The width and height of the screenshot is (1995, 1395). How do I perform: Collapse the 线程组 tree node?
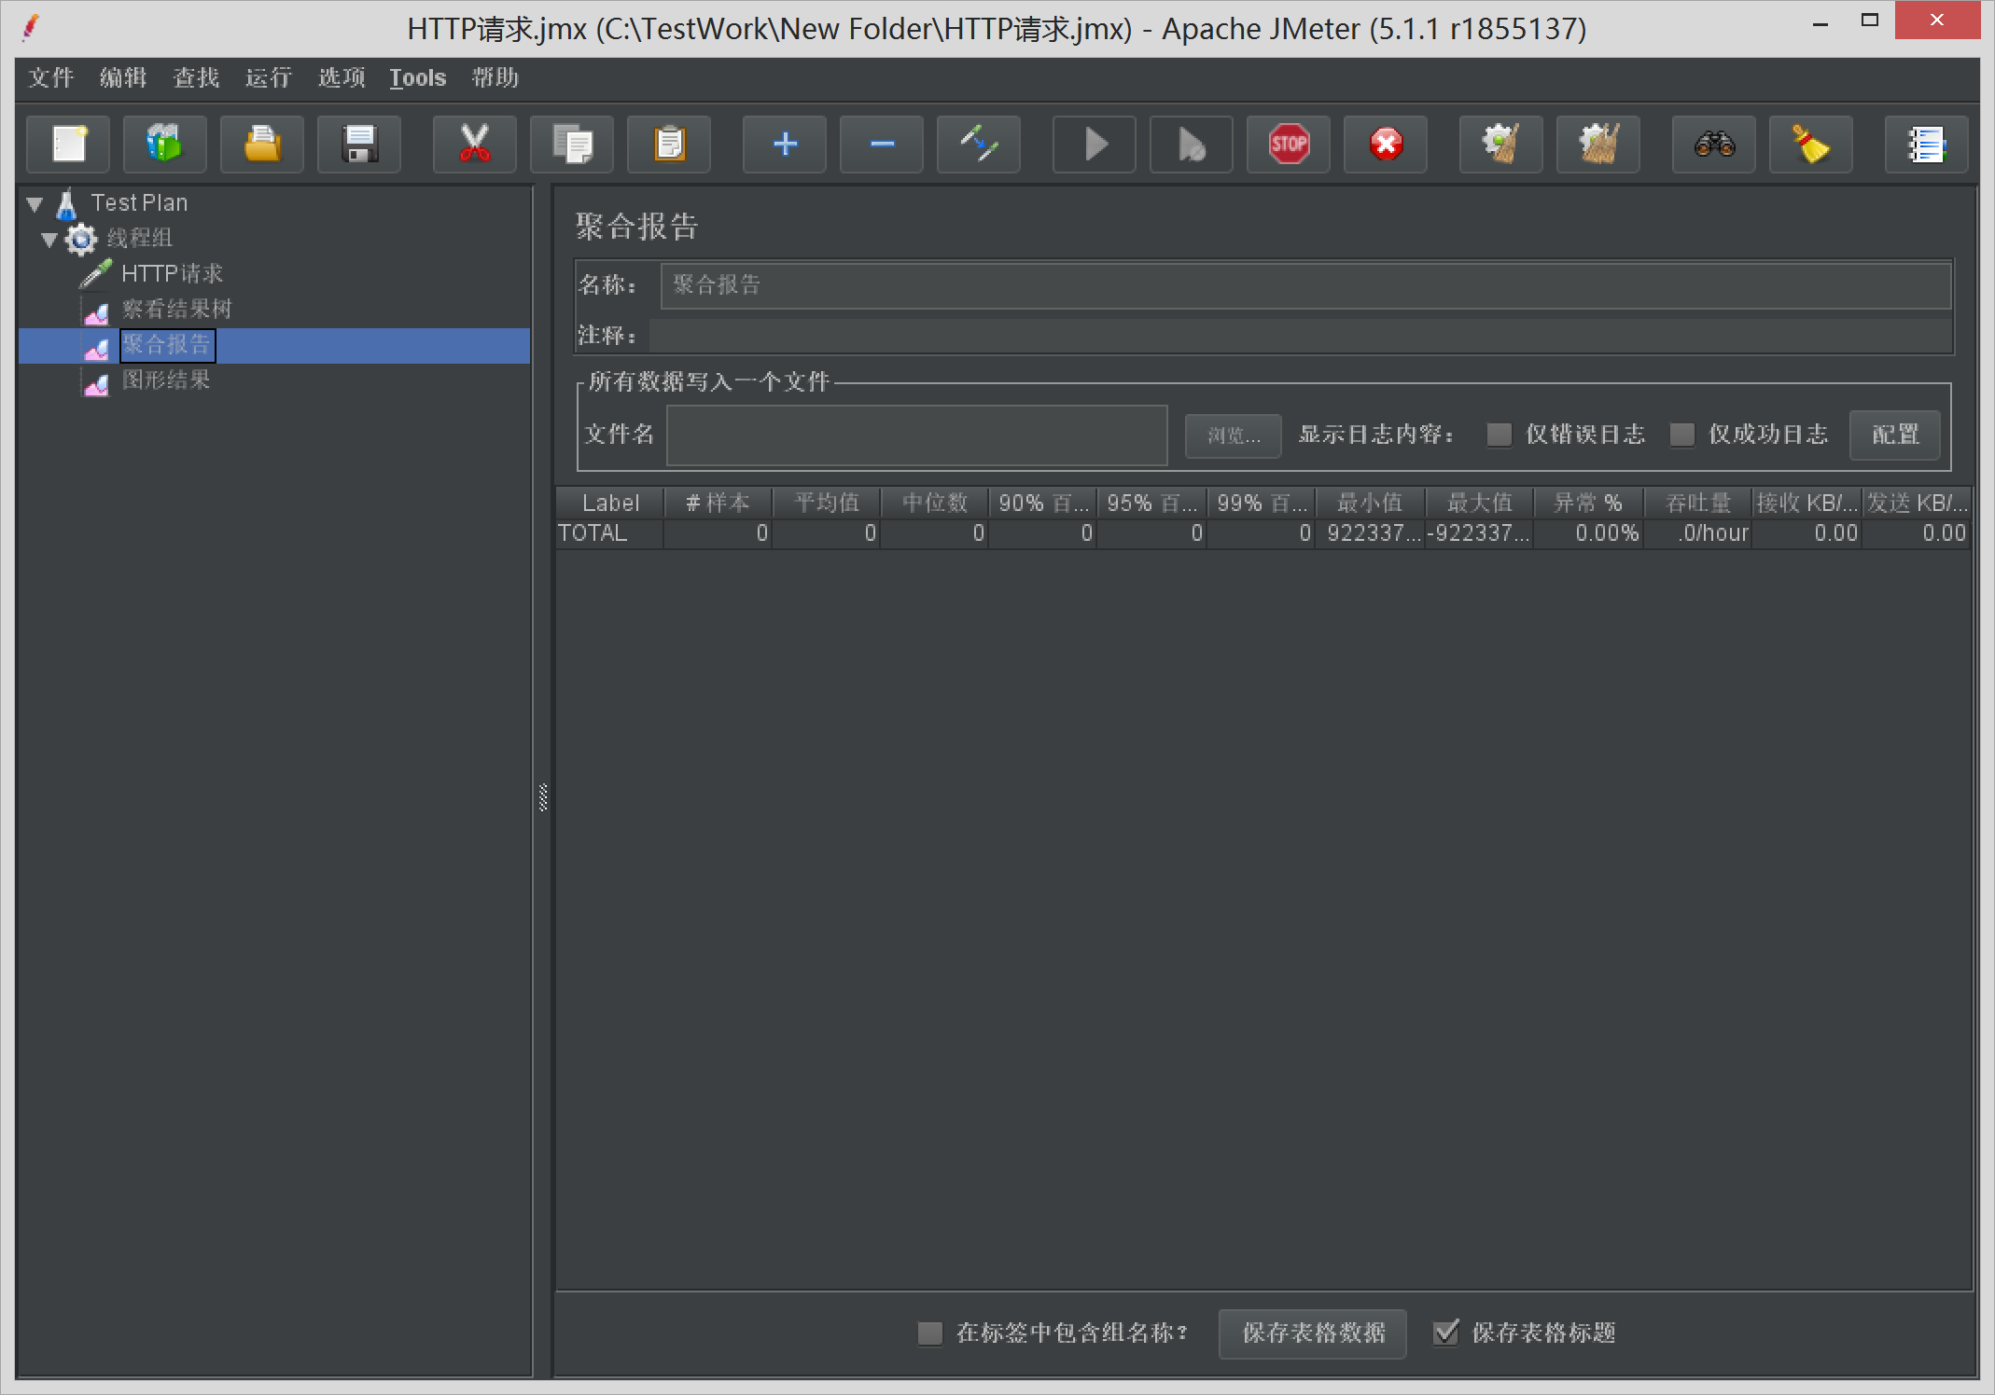pyautogui.click(x=49, y=239)
